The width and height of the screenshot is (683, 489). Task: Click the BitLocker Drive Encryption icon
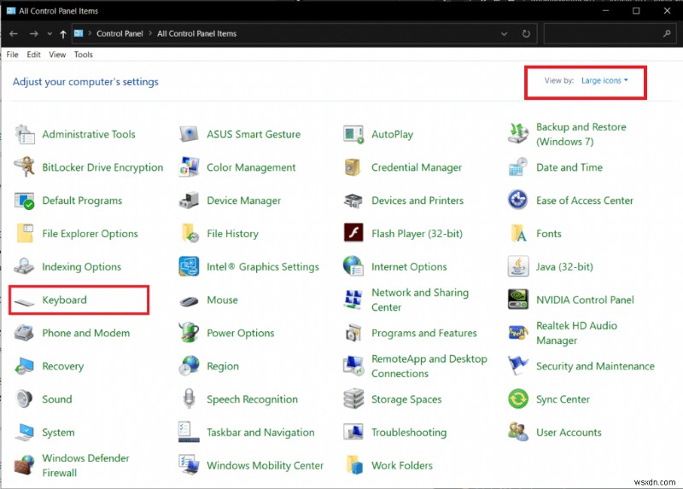[x=25, y=167]
